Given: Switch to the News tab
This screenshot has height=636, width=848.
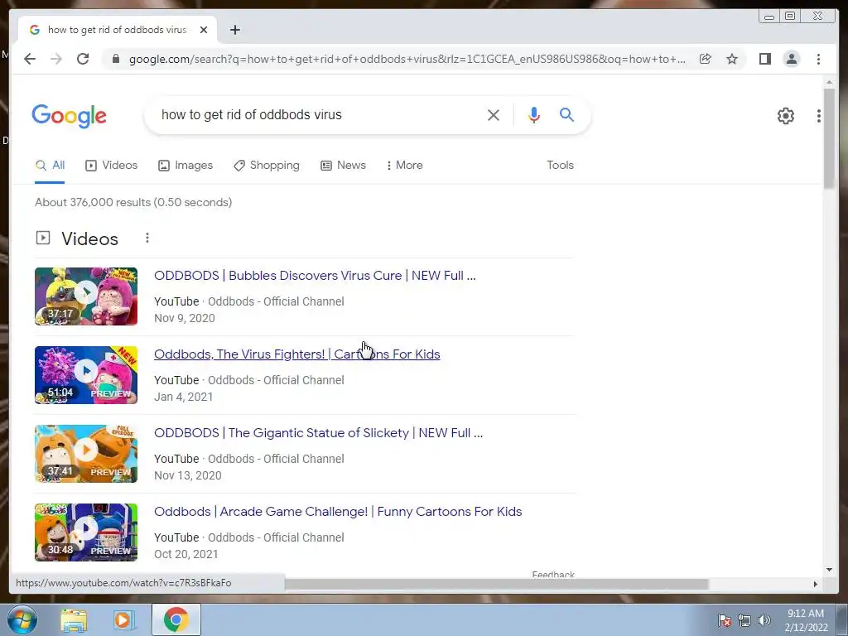Looking at the screenshot, I should (x=343, y=166).
